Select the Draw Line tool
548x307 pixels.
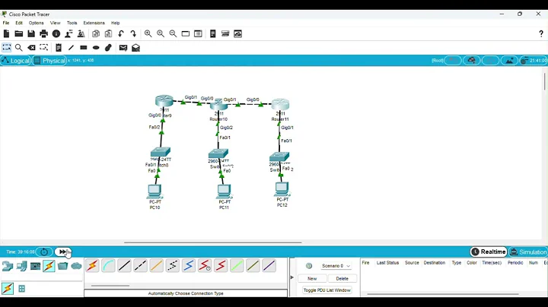click(x=71, y=47)
